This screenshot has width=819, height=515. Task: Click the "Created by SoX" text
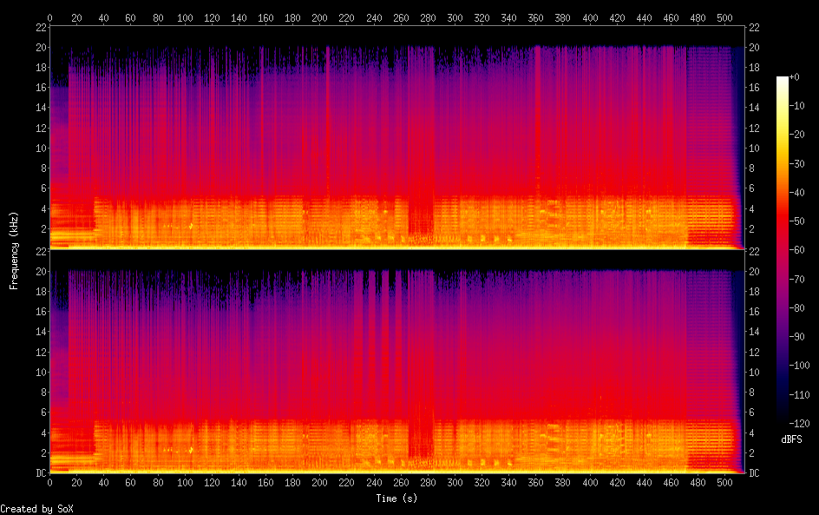click(x=36, y=509)
